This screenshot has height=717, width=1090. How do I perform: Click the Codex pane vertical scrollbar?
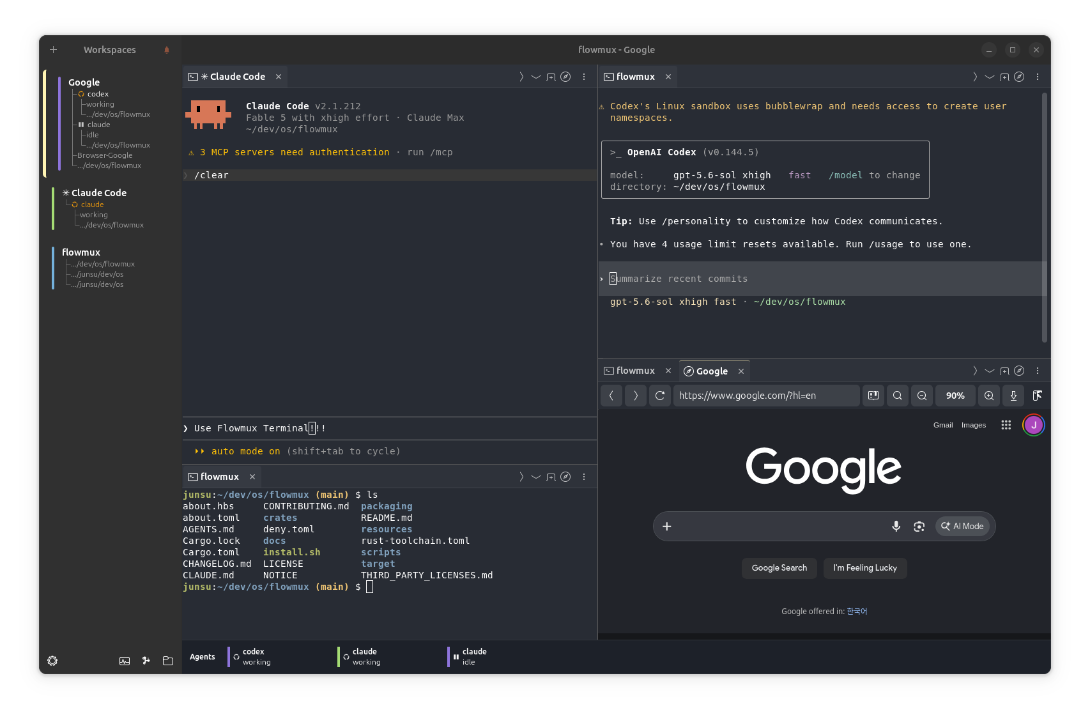click(x=1045, y=217)
